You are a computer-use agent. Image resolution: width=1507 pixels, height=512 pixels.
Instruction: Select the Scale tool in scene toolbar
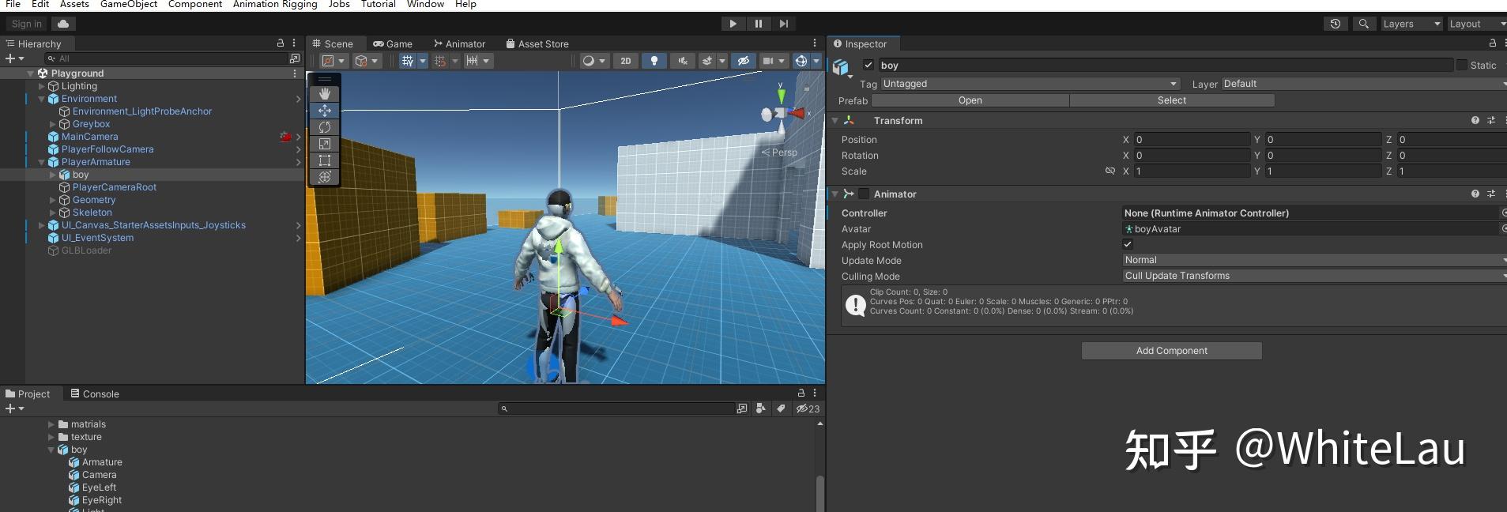pyautogui.click(x=324, y=144)
